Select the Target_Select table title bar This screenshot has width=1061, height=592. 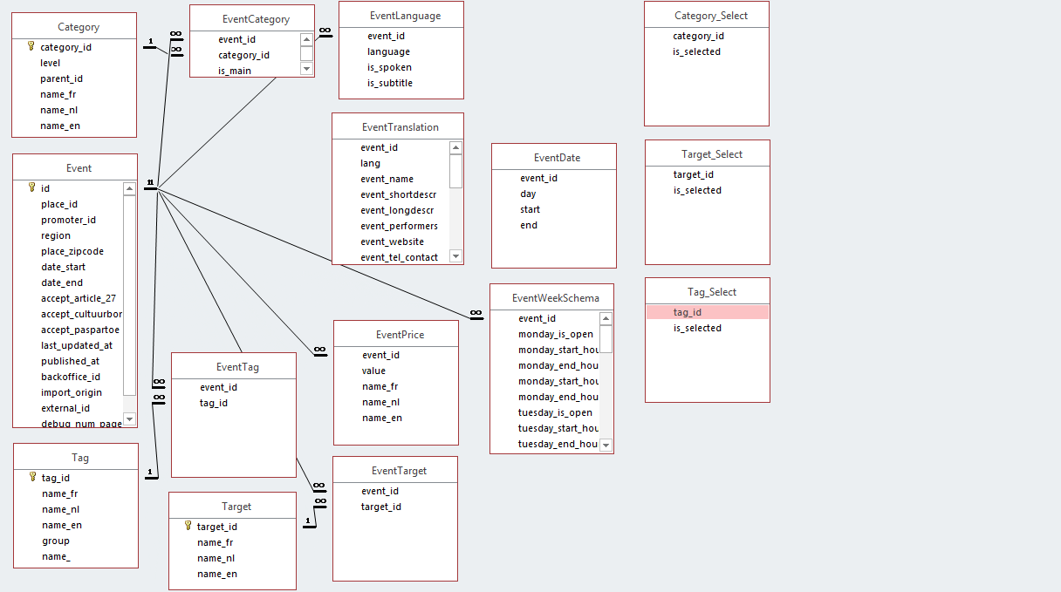click(x=708, y=154)
